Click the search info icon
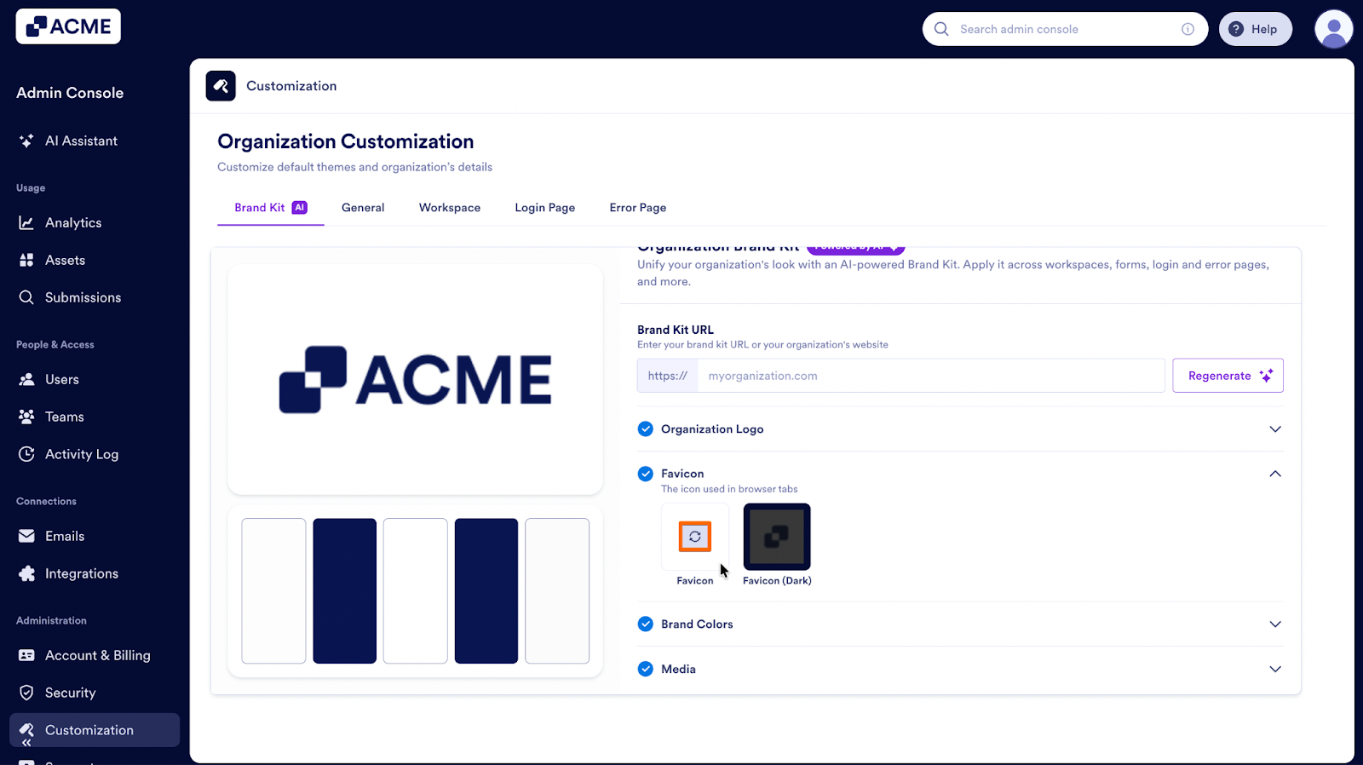The height and width of the screenshot is (765, 1363). click(x=1188, y=29)
